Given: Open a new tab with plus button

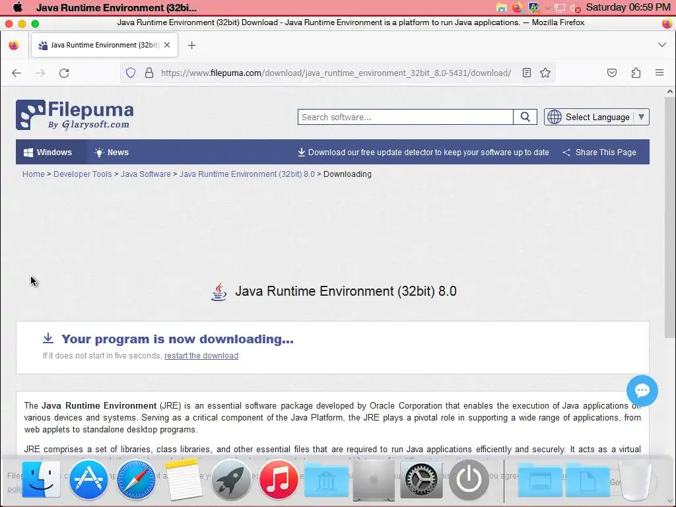Looking at the screenshot, I should tap(192, 46).
